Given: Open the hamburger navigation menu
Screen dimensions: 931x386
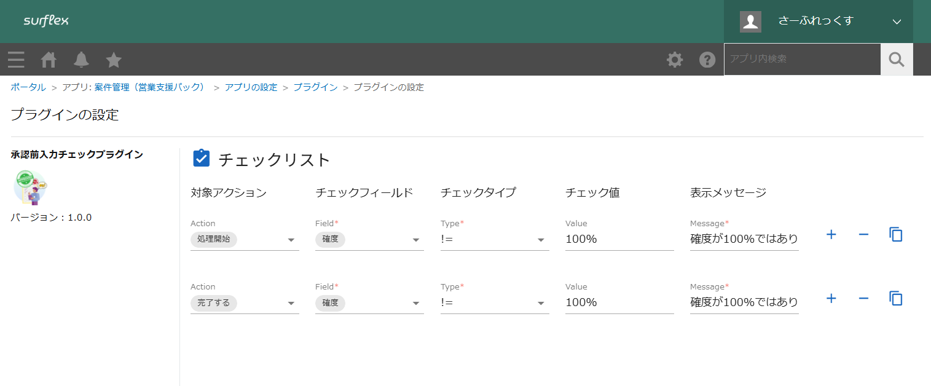Looking at the screenshot, I should tap(16, 59).
